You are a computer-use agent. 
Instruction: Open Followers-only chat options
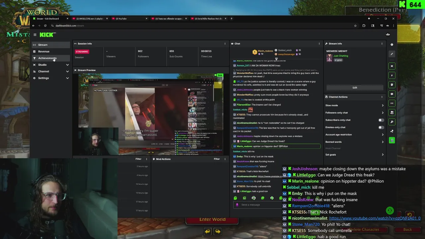click(355, 113)
